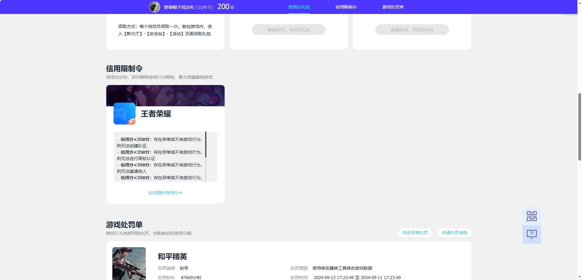Select the 和平精英 punishment title

click(172, 257)
